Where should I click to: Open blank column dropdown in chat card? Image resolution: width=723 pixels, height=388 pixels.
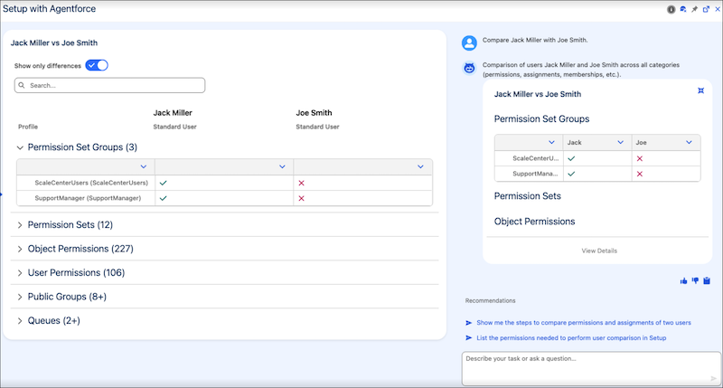tap(551, 143)
